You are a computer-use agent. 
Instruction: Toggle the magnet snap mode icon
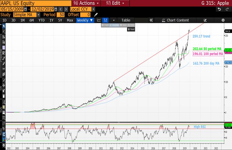[x=4, y=134]
